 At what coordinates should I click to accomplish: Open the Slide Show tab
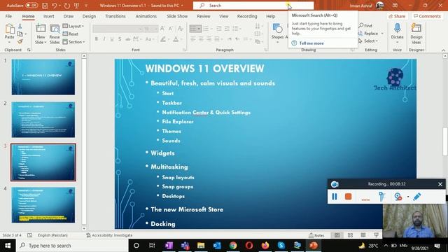click(x=177, y=16)
